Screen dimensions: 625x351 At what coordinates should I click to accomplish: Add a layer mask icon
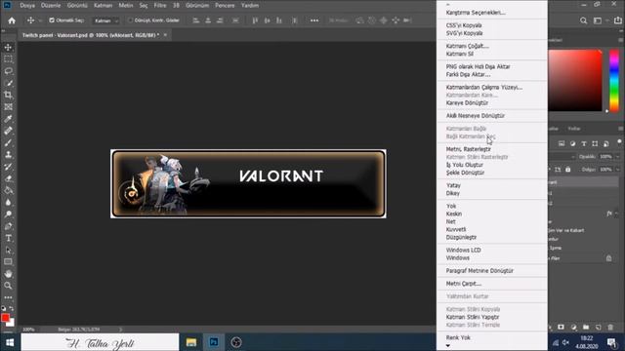[561, 328]
